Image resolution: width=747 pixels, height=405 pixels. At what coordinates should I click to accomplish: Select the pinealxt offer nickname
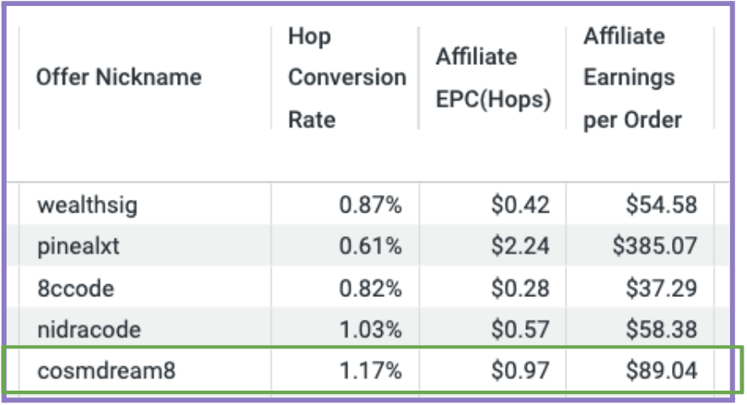pyautogui.click(x=78, y=246)
